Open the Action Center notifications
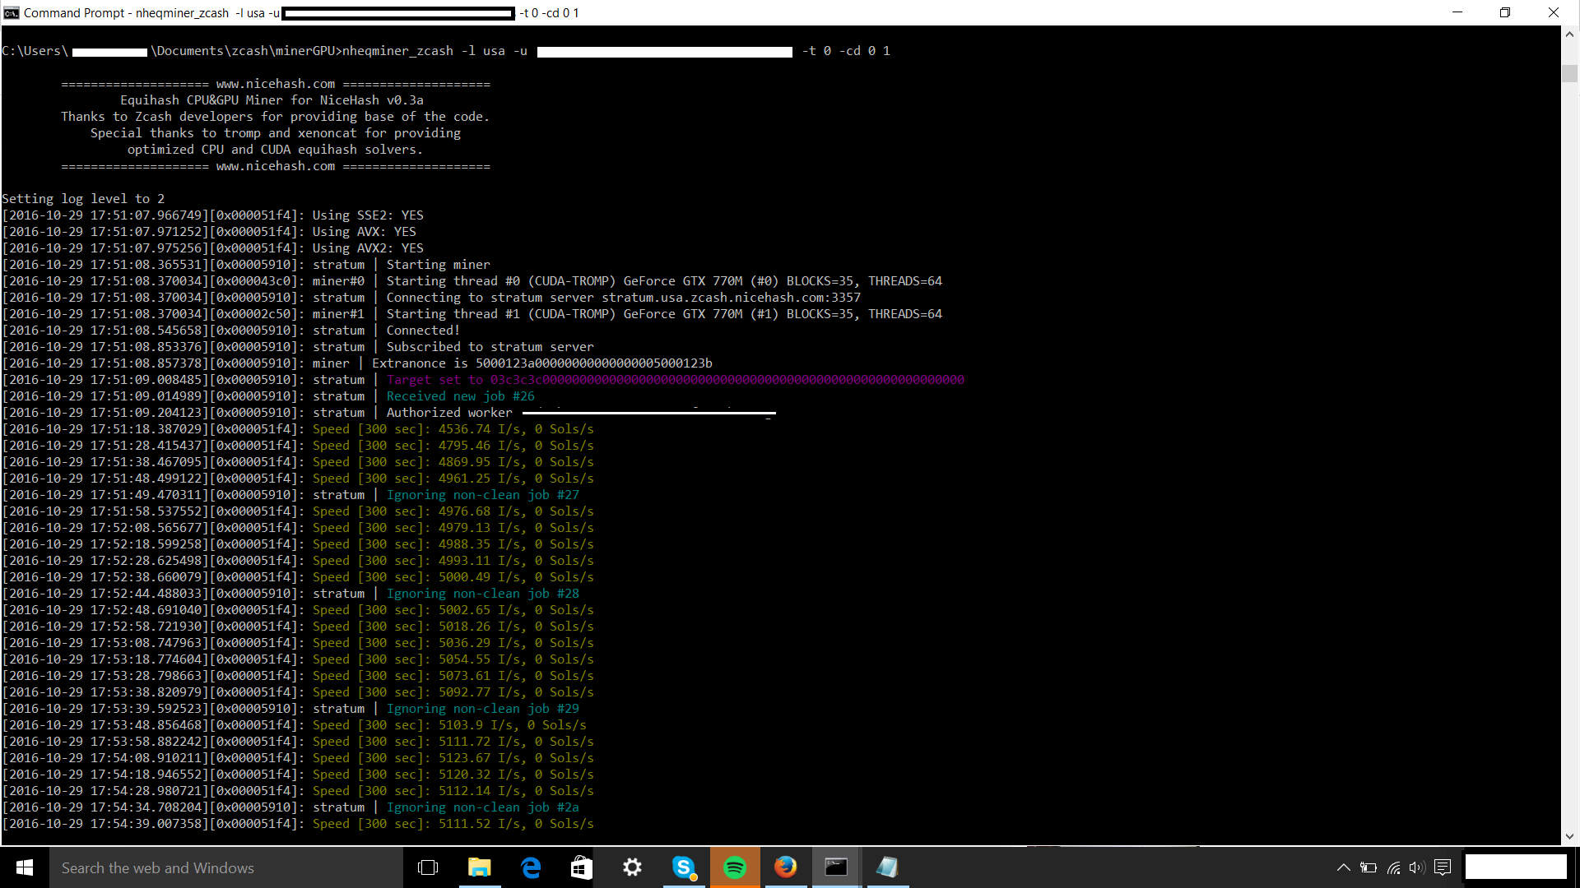 pyautogui.click(x=1442, y=867)
